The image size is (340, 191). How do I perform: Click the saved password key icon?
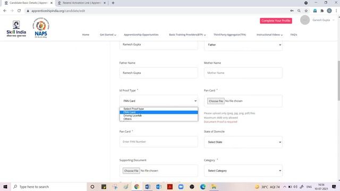point(292,11)
